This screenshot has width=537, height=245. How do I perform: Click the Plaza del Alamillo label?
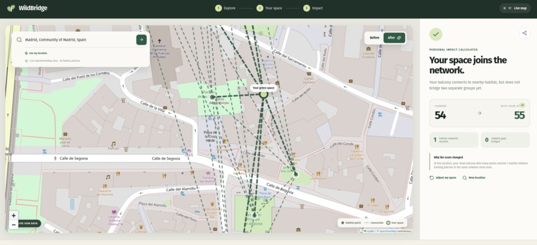[x=152, y=204]
